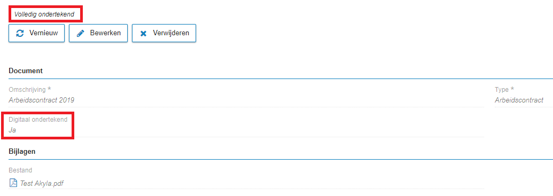Click the Document section header
The image size is (553, 196).
(26, 71)
